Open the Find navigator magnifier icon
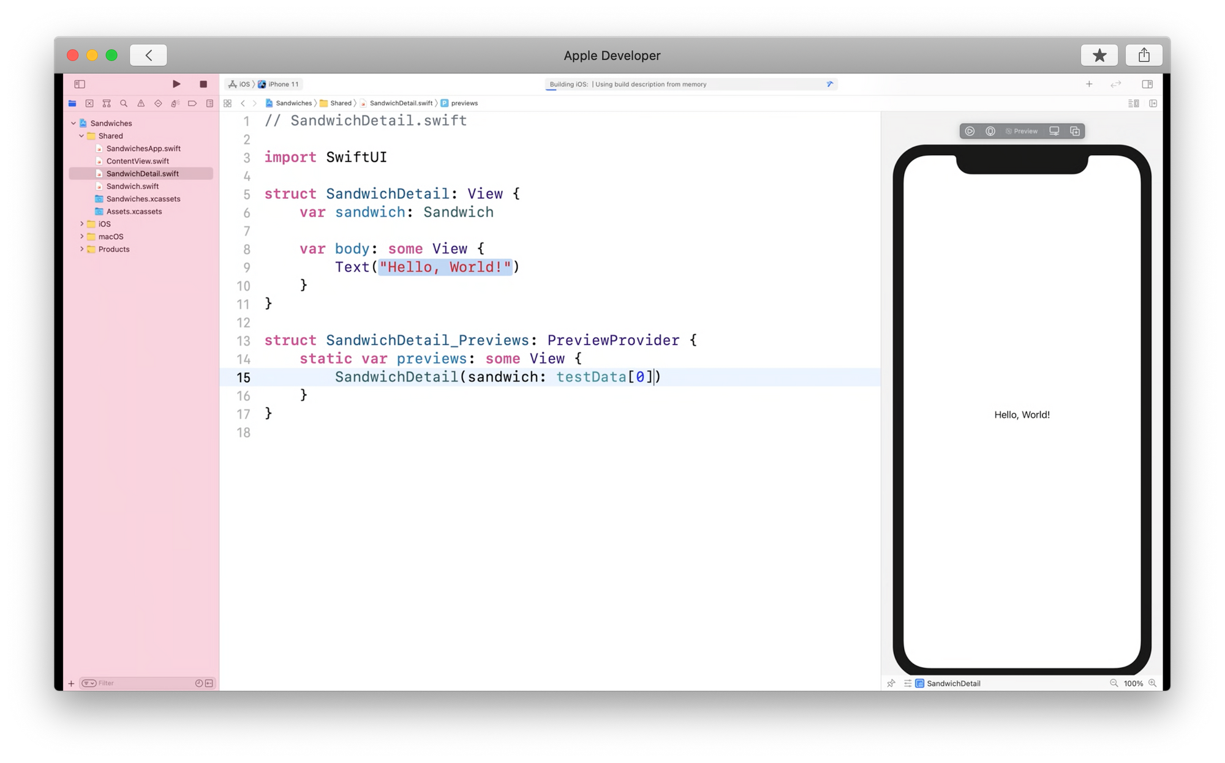Viewport: 1225px width, 763px height. tap(124, 103)
